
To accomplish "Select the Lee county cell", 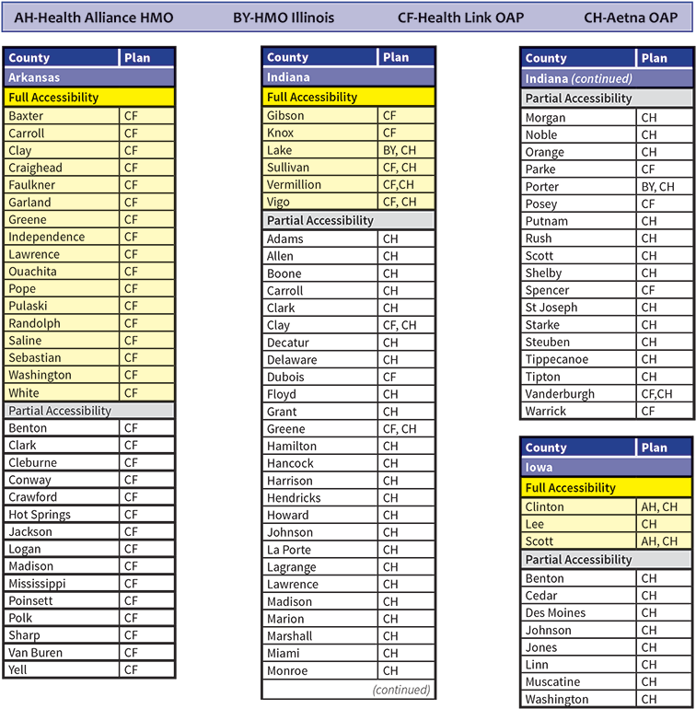I will tap(578, 524).
